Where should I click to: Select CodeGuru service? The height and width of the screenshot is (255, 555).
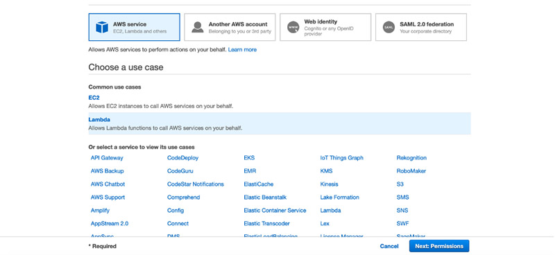click(x=180, y=171)
